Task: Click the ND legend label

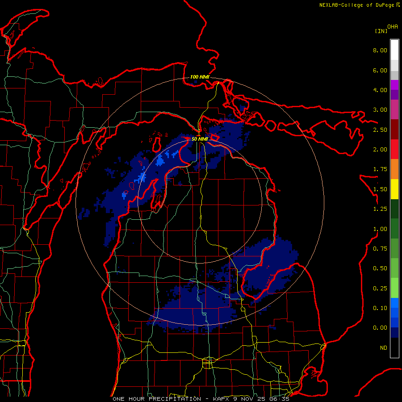Action: pos(384,348)
